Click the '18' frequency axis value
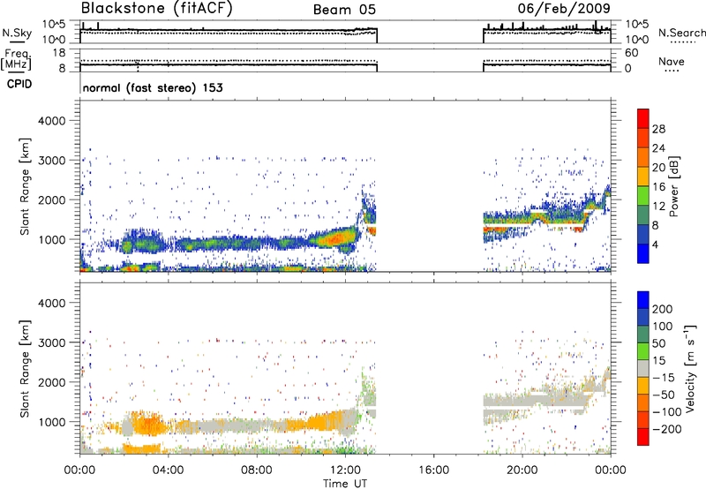 pos(58,53)
